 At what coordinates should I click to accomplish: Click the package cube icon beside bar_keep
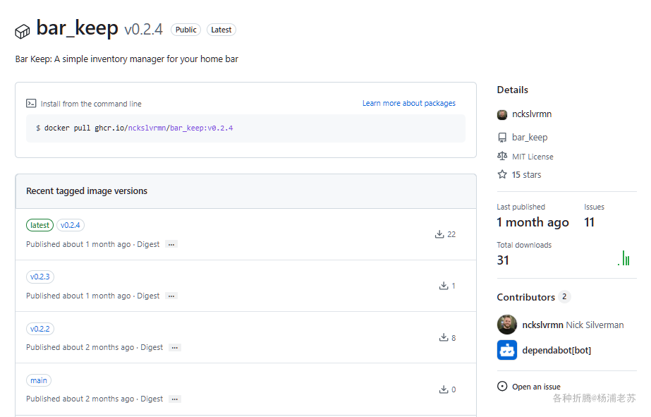(x=23, y=31)
